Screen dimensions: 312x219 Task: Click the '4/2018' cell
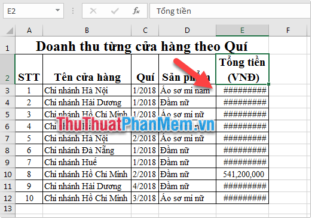145,186
